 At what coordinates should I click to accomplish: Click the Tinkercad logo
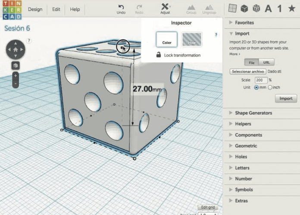pos(12,10)
